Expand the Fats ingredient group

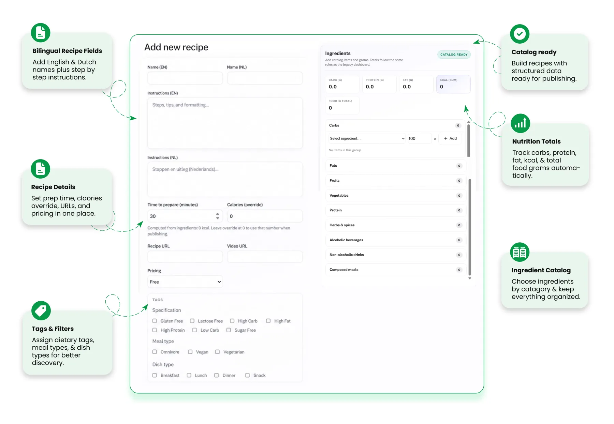point(396,166)
